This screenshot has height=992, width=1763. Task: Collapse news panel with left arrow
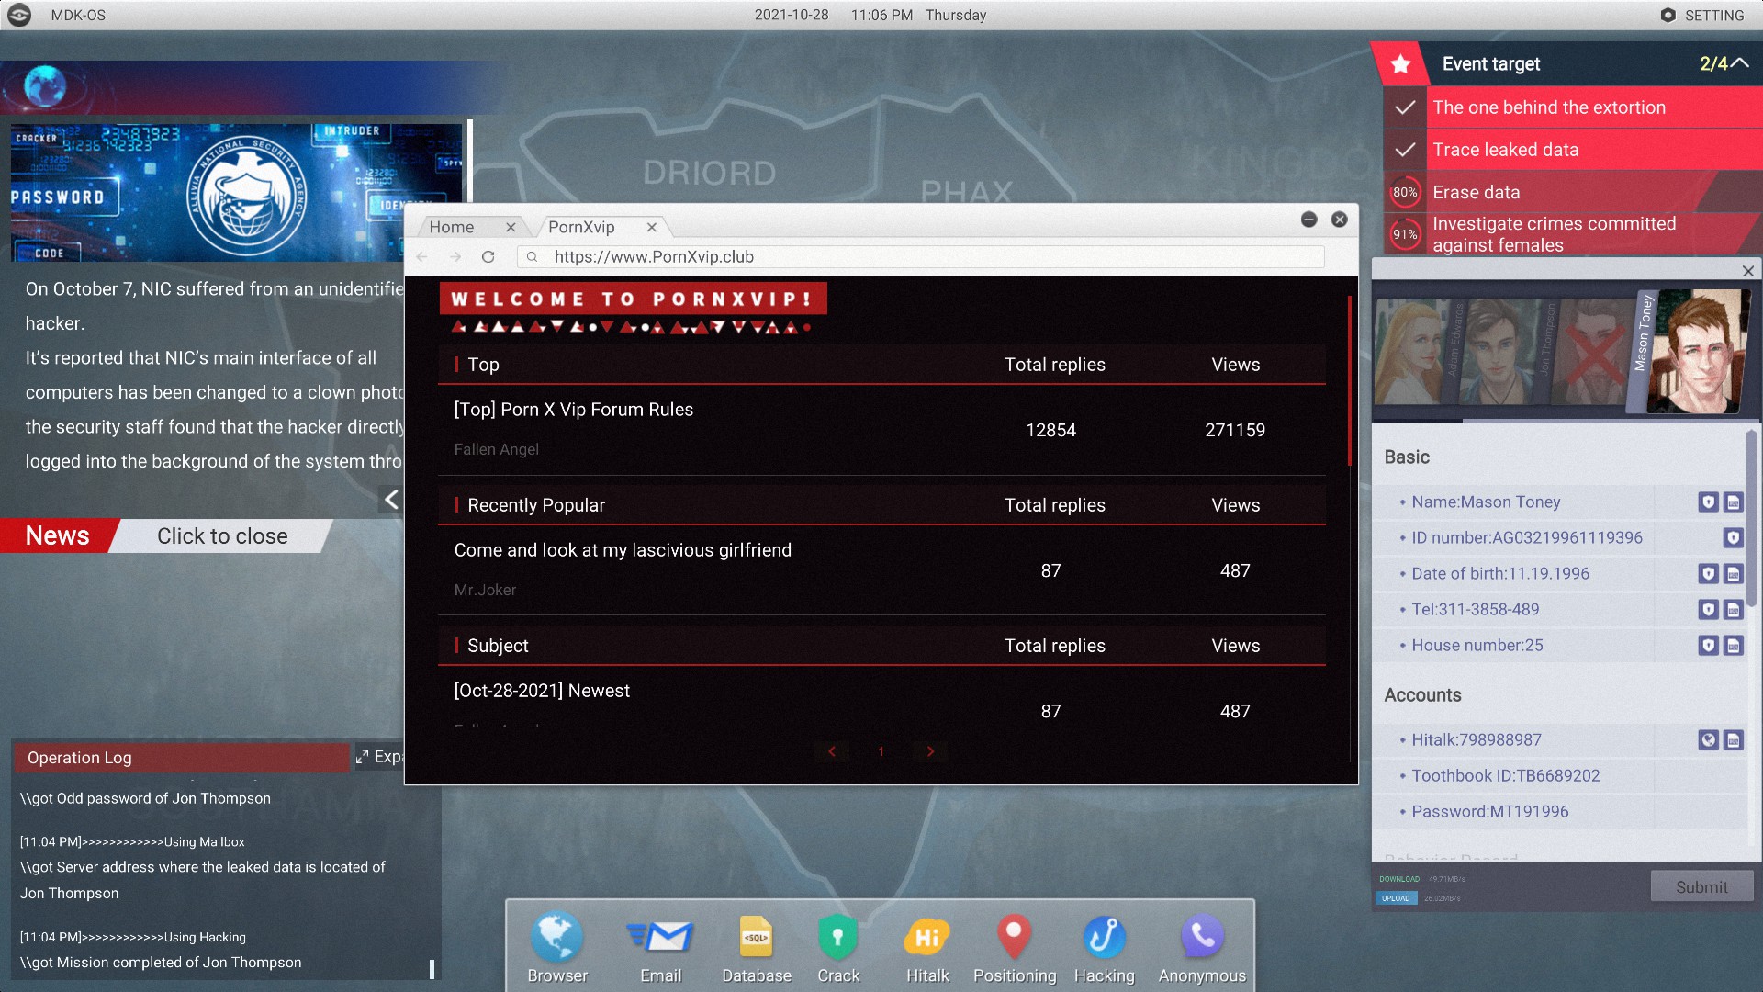pyautogui.click(x=391, y=499)
